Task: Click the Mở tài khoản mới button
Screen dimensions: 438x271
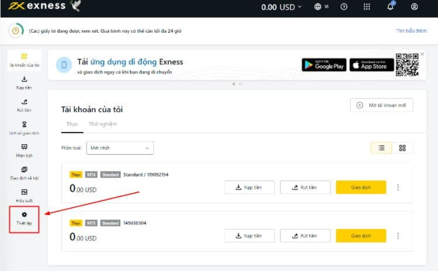Action: click(x=381, y=105)
